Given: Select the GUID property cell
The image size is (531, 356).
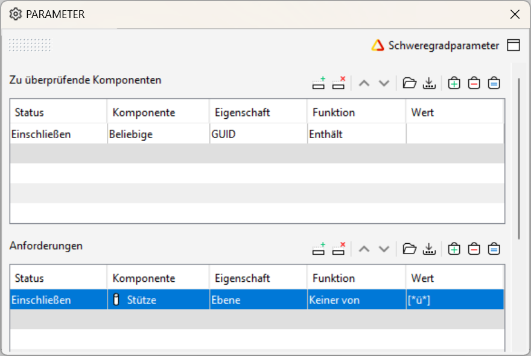Looking at the screenshot, I should [258, 134].
